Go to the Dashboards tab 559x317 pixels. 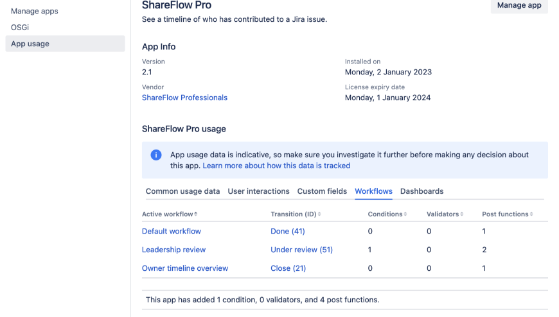[x=421, y=191]
